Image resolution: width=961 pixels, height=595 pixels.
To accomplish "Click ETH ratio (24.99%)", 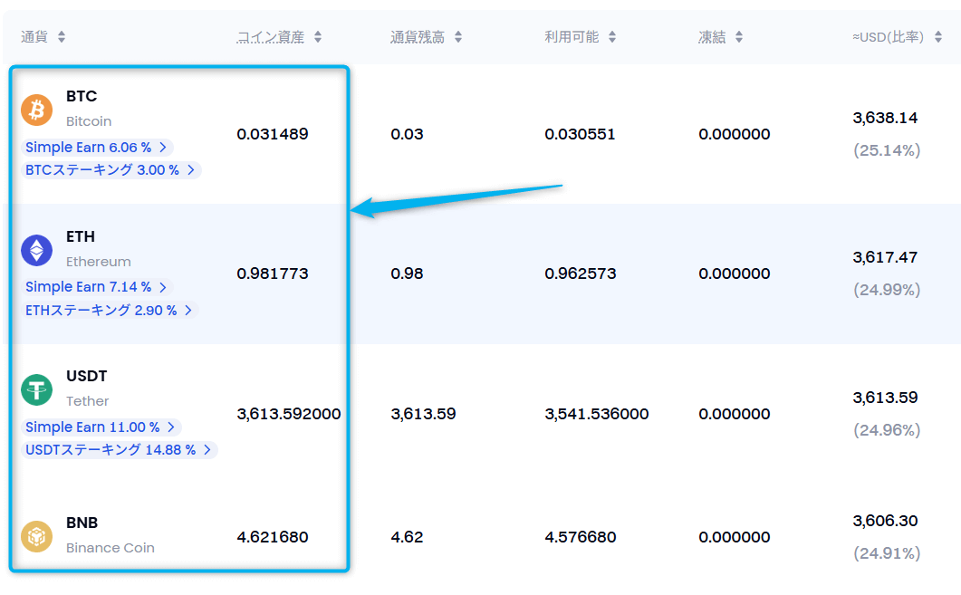I will (x=887, y=290).
